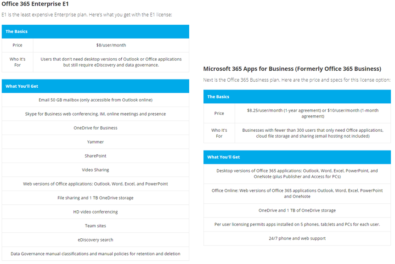Click the Data Governance manual classifications row
Viewport: 395px width, 264px height.
click(x=95, y=254)
